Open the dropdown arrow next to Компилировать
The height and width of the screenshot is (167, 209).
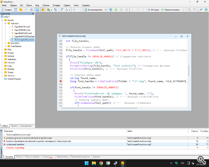[106, 10]
